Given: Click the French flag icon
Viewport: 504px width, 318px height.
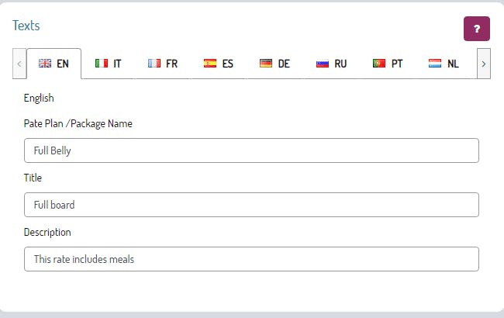Looking at the screenshot, I should pyautogui.click(x=154, y=64).
